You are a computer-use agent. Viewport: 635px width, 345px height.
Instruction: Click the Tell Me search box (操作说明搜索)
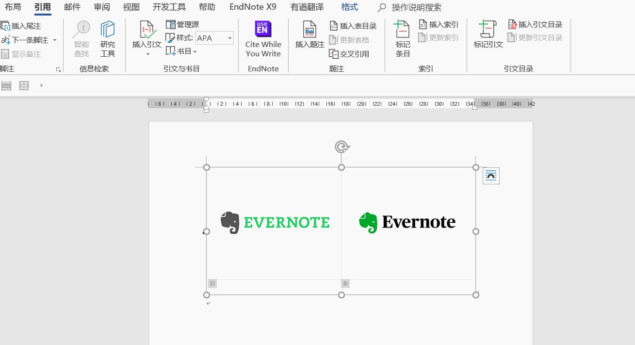click(x=416, y=8)
